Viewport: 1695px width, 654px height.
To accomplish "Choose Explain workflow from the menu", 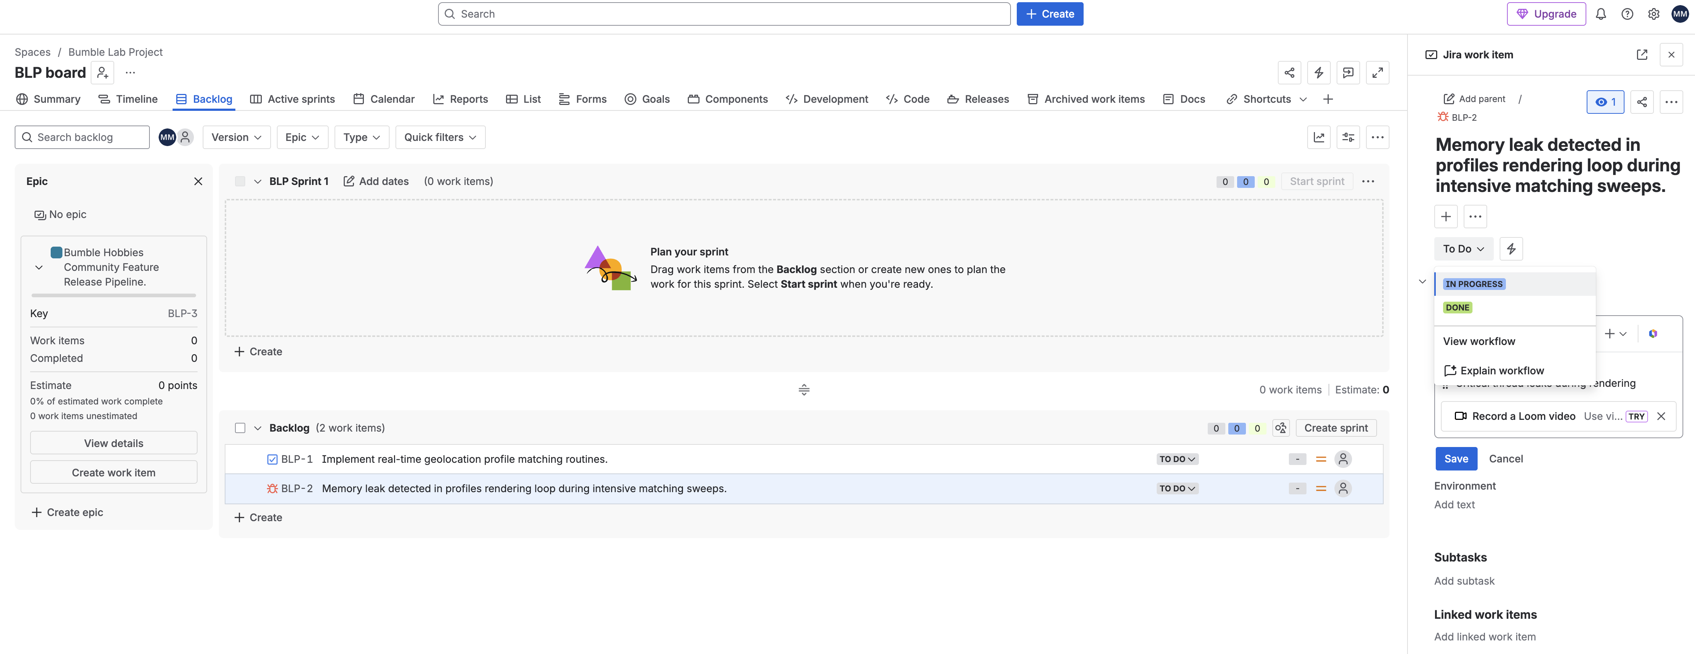I will click(1515, 371).
